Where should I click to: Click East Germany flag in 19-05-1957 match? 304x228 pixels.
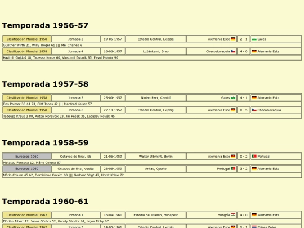click(x=233, y=39)
